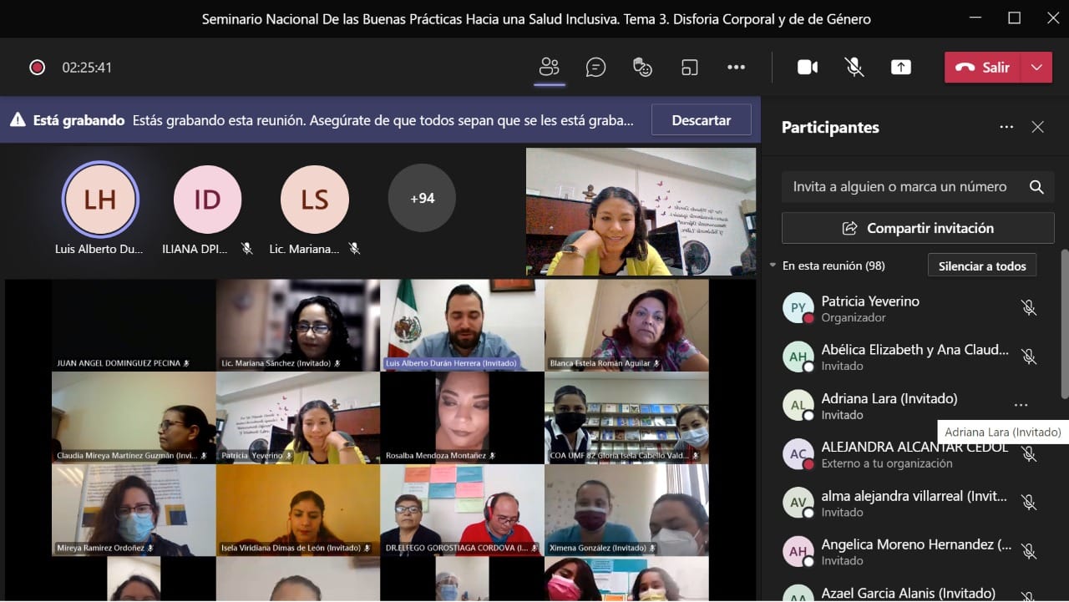Collapse the 'En esta reunión (98)' list
Image resolution: width=1069 pixels, height=602 pixels.
coord(773,266)
